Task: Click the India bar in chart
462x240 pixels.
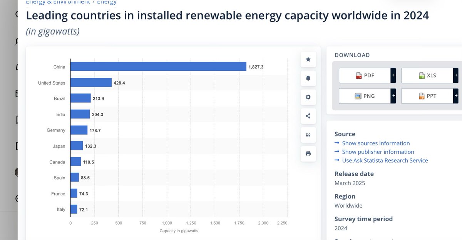Action: point(80,114)
